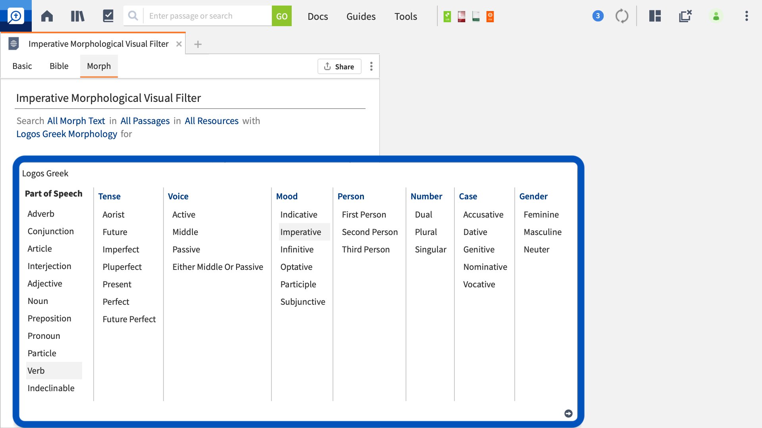
Task: Select Noun under Part of Speech
Action: [38, 301]
